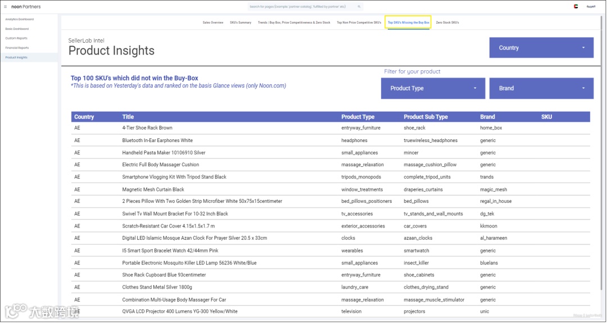
Task: Select 'Clothes Stand Metal Silver 1800g' title
Action: (x=157, y=287)
